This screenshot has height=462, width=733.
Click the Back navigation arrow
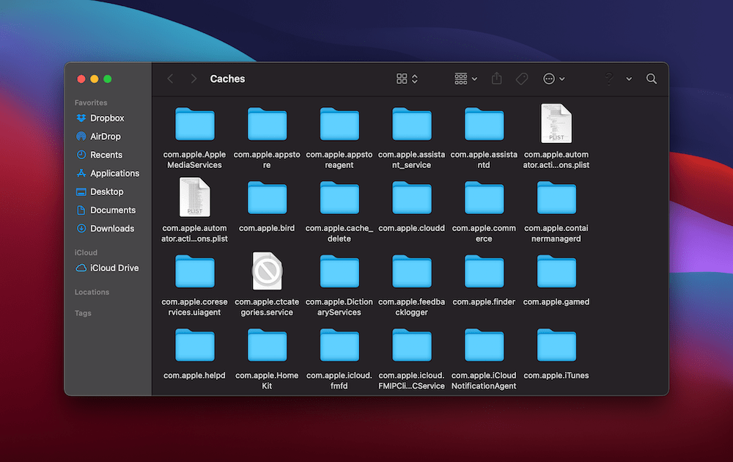(x=170, y=78)
